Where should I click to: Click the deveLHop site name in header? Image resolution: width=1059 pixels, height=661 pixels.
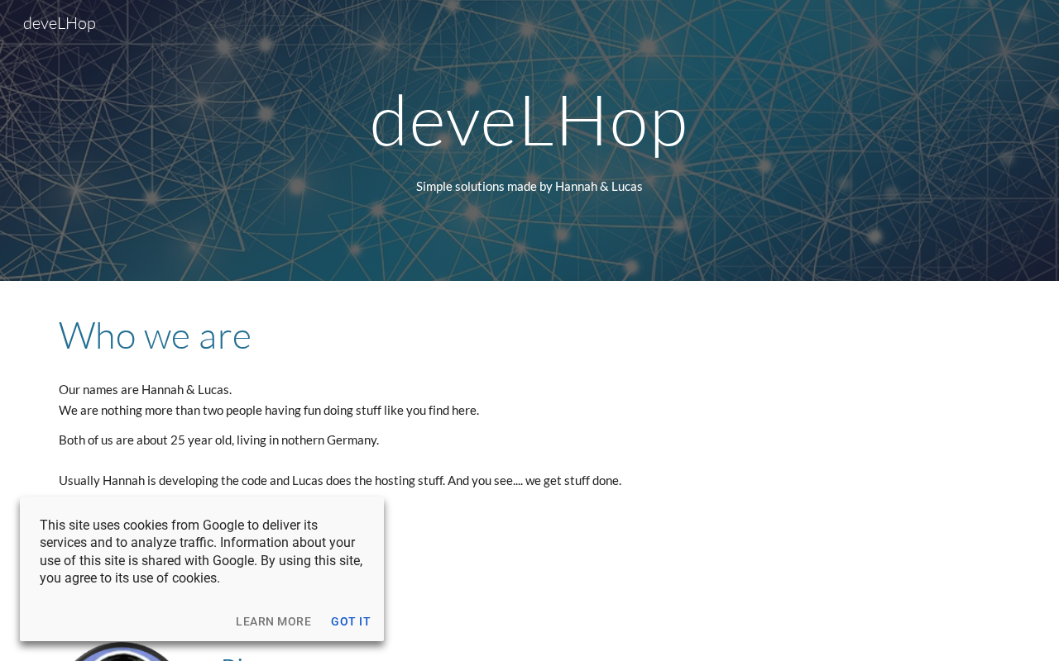tap(60, 23)
